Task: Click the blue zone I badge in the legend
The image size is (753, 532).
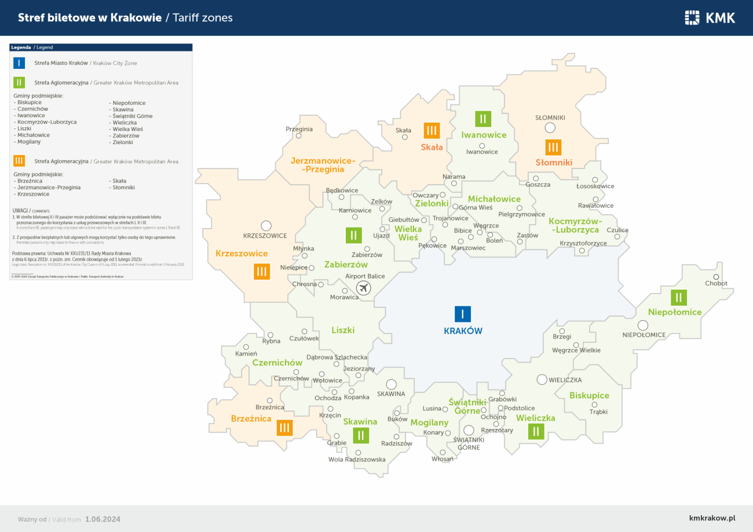Action: [19, 63]
